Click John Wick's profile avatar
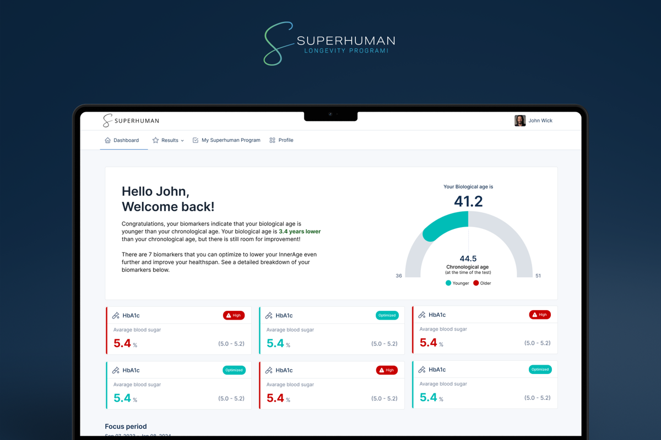 pyautogui.click(x=520, y=120)
